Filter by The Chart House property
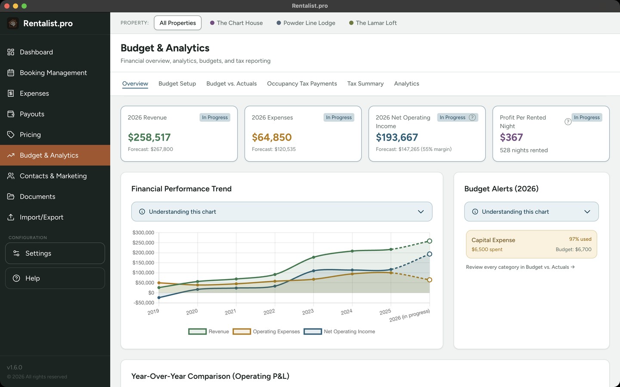Image resolution: width=620 pixels, height=387 pixels. 236,23
